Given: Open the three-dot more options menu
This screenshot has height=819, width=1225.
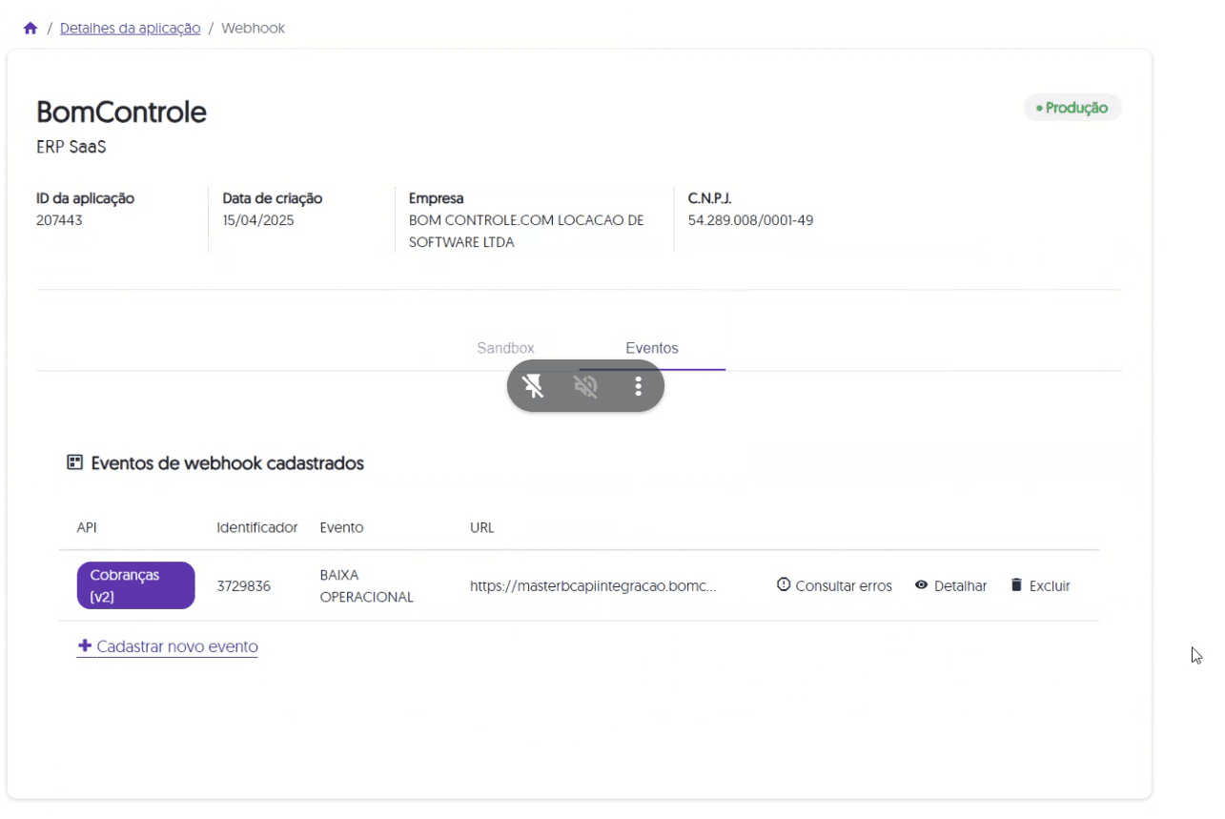Looking at the screenshot, I should point(638,386).
